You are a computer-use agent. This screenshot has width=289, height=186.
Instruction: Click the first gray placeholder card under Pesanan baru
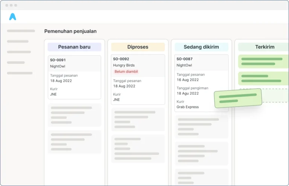(74, 115)
